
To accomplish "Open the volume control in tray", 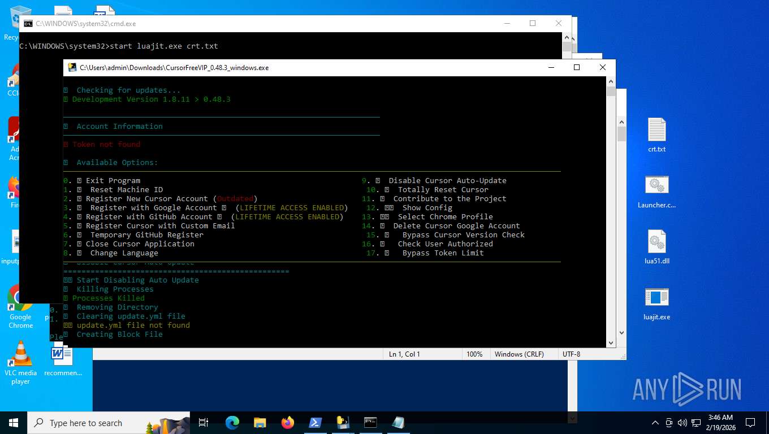I will (x=682, y=423).
